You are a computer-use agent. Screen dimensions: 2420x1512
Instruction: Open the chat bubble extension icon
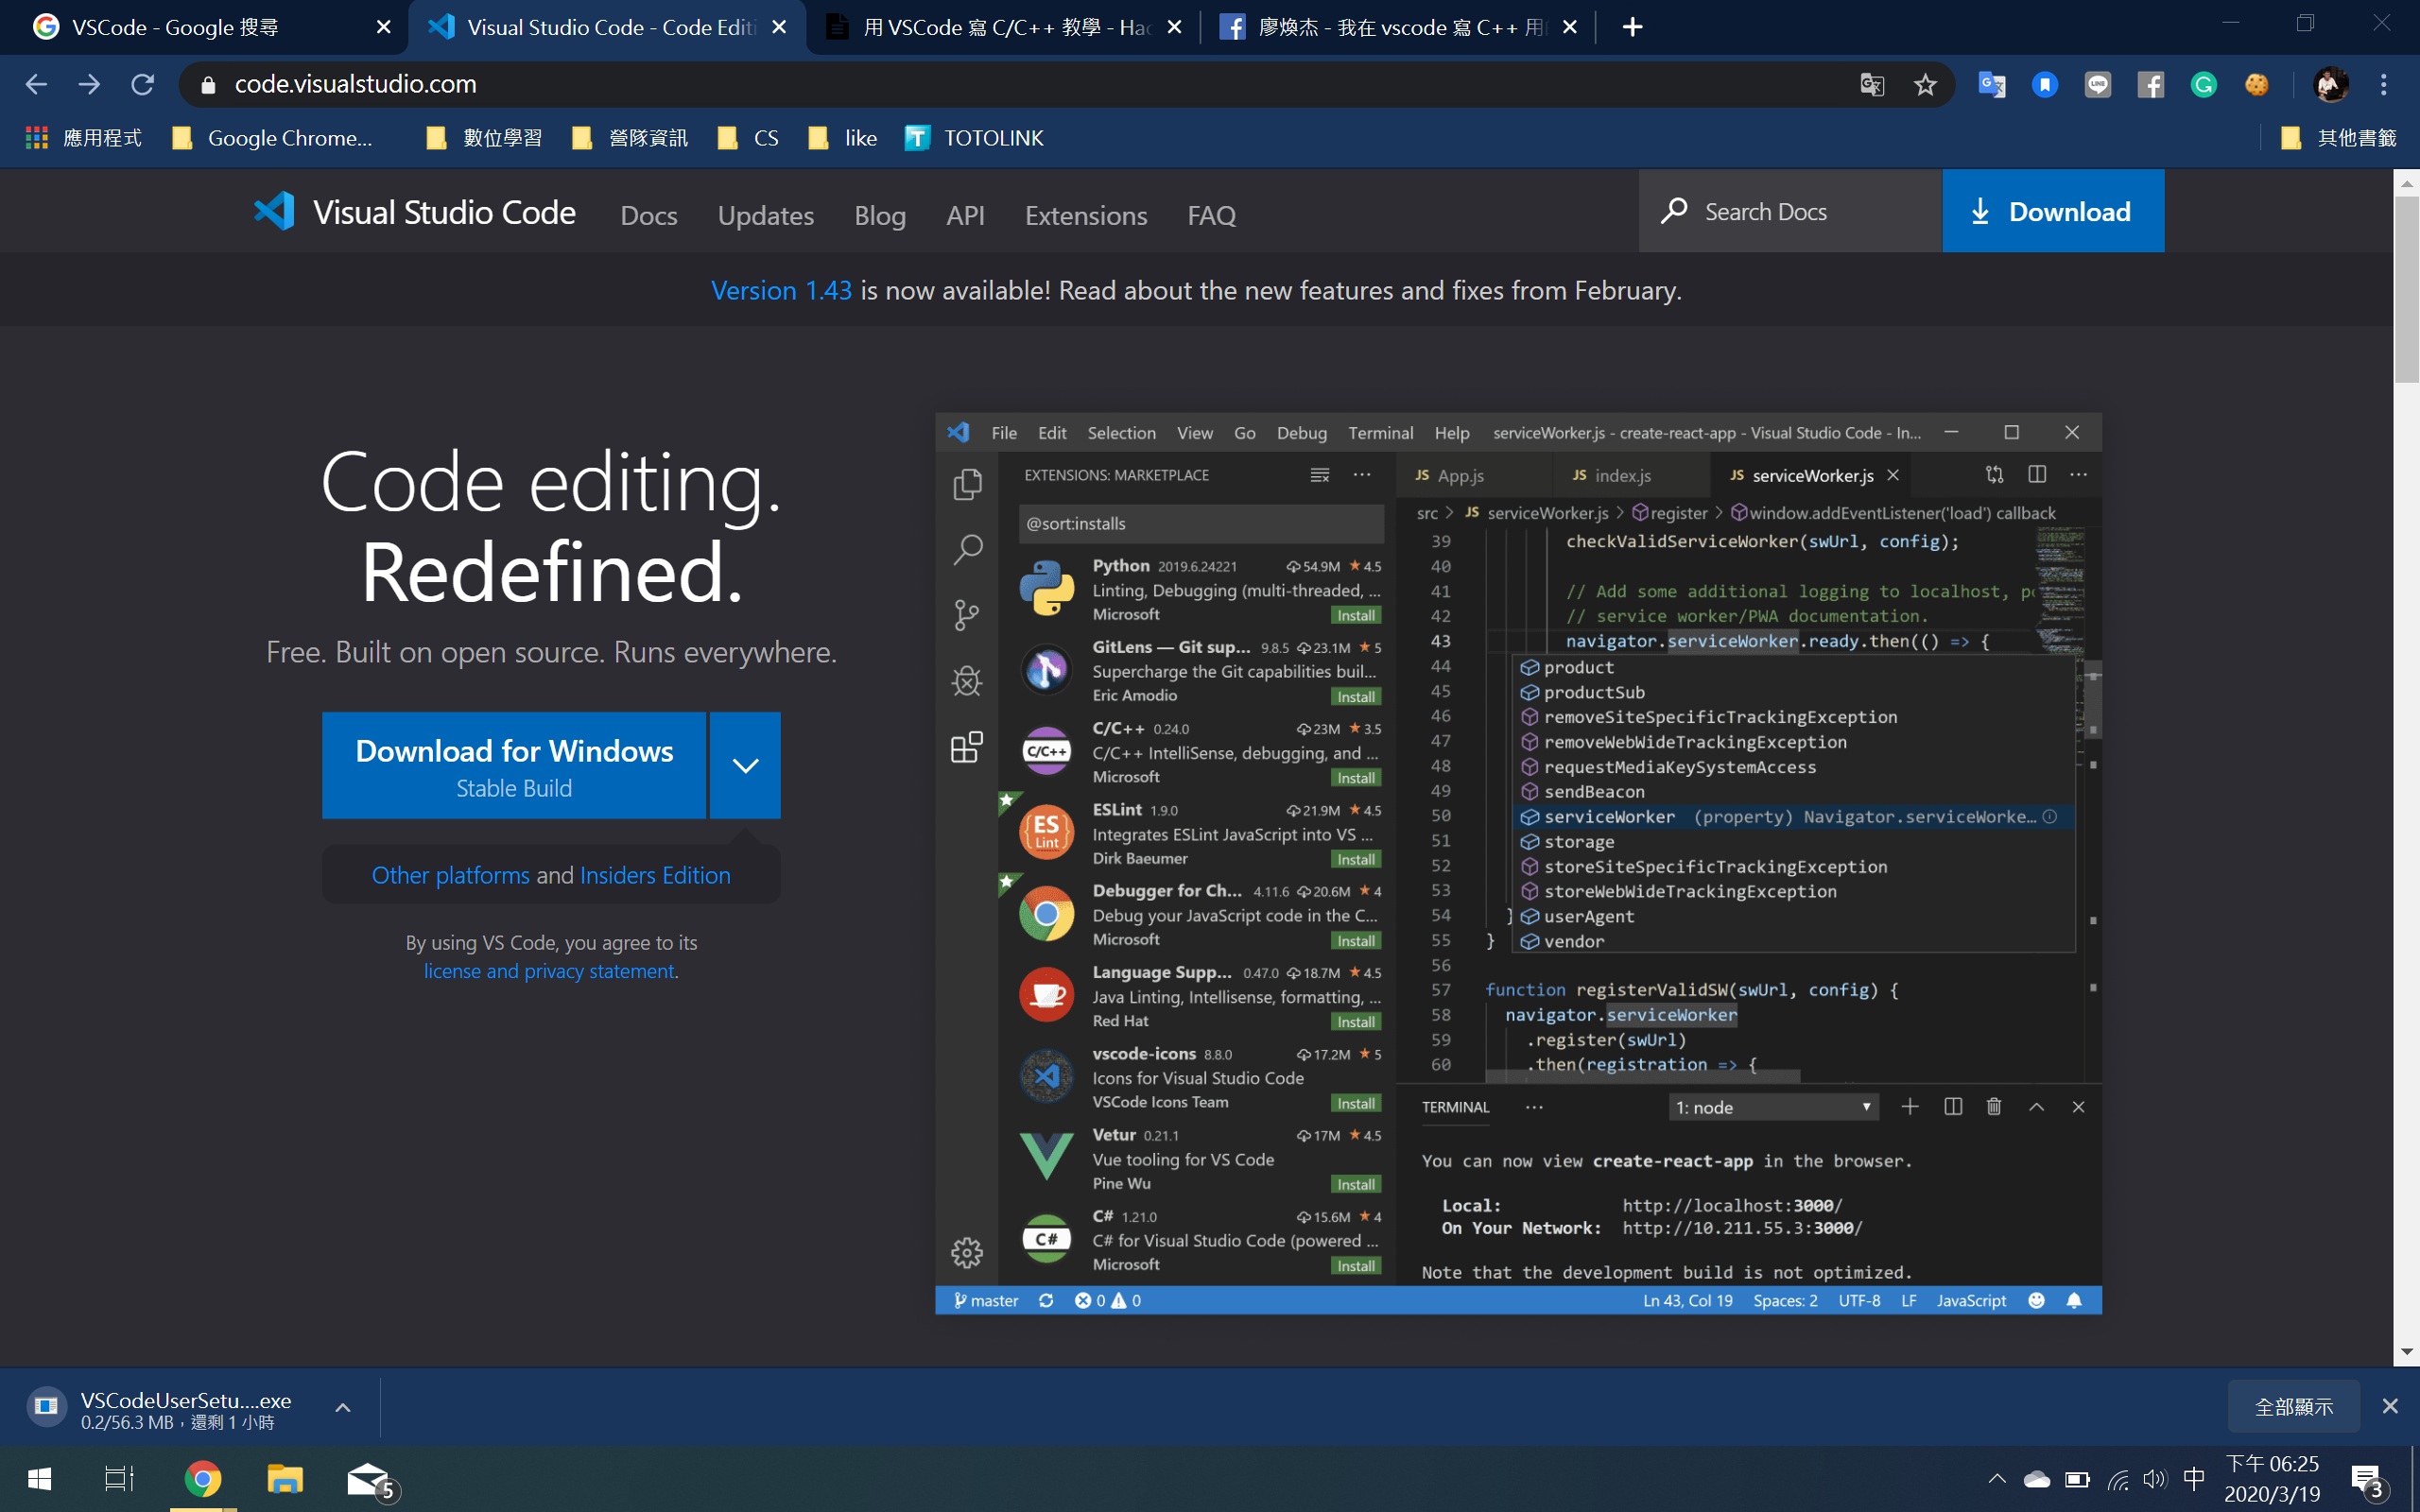pyautogui.click(x=2098, y=85)
